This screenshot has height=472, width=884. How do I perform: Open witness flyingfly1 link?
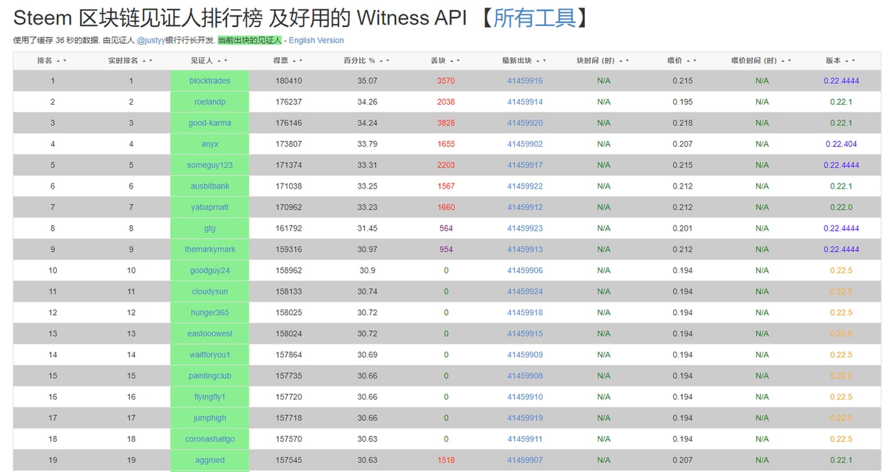(x=210, y=397)
